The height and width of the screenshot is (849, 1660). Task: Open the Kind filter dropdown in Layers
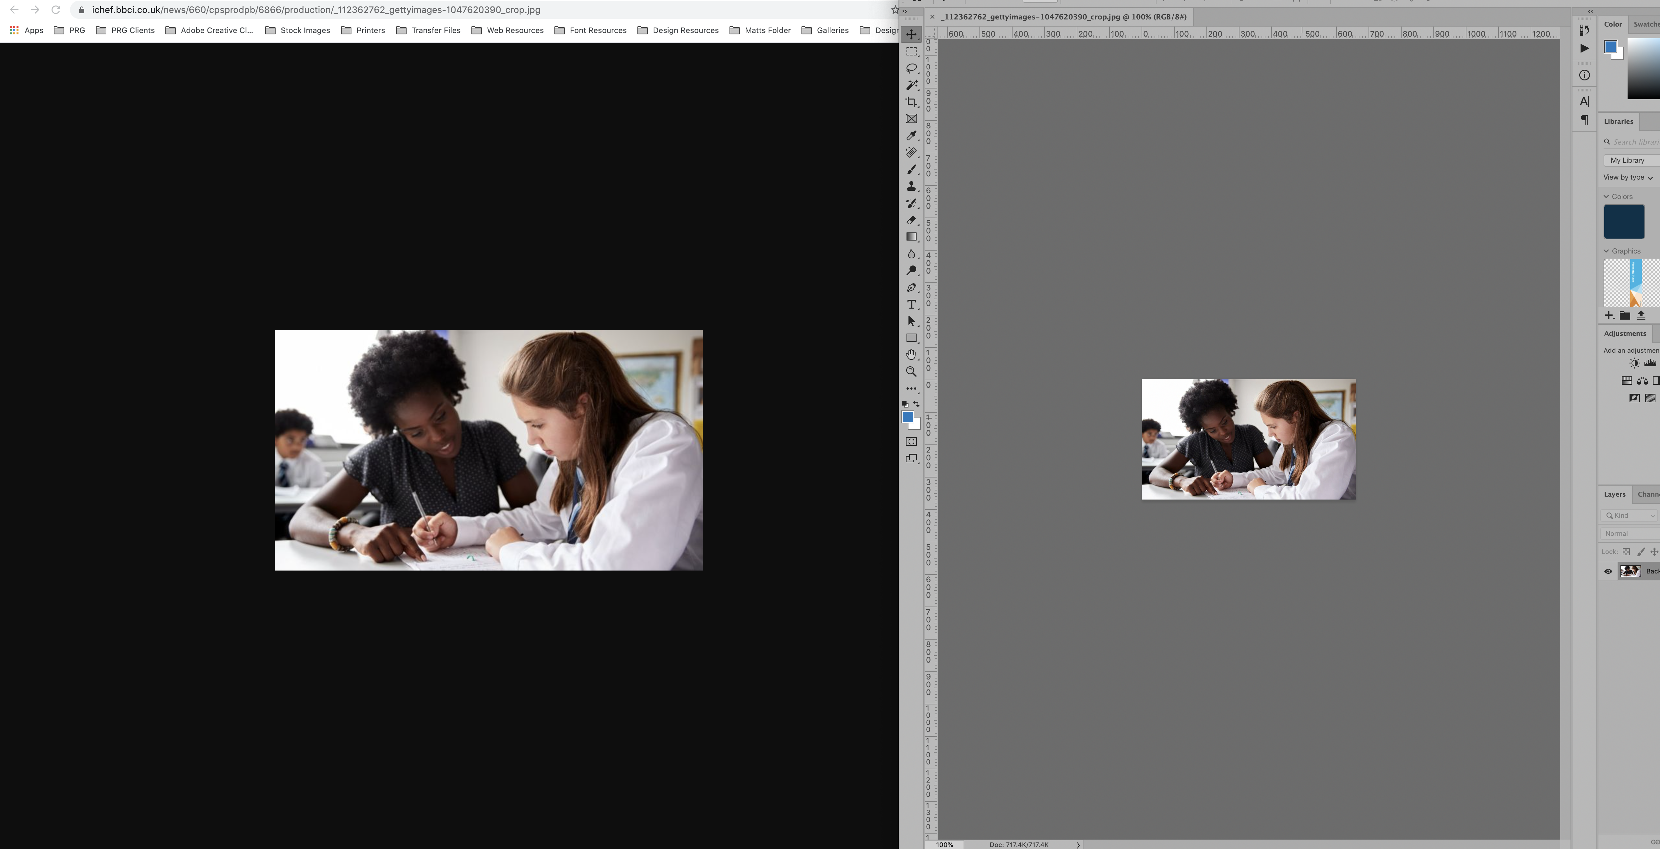pyautogui.click(x=1629, y=515)
